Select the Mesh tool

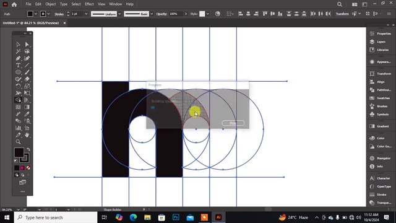pyautogui.click(x=18, y=107)
